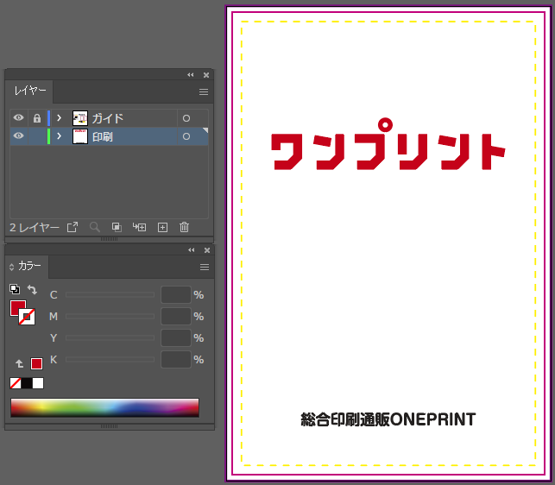The image size is (555, 485).
Task: Click the make clipping mask icon
Action: [117, 227]
